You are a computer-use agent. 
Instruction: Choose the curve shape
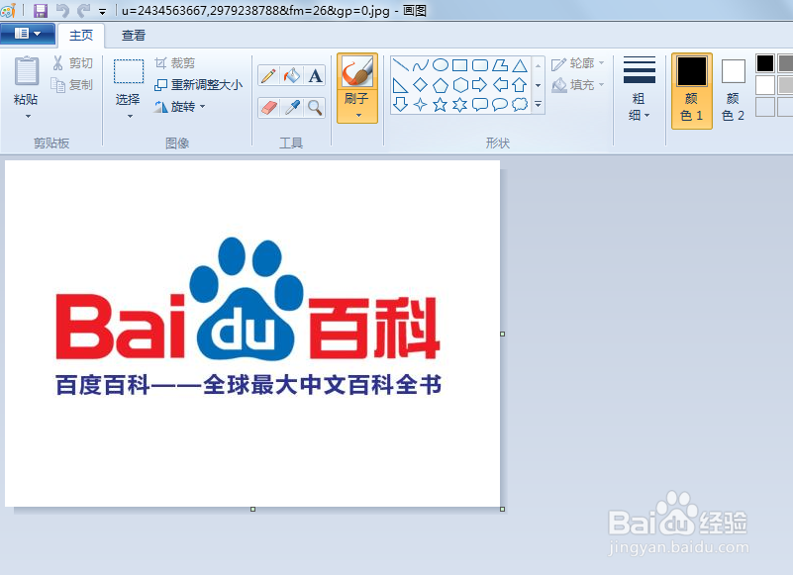pyautogui.click(x=421, y=65)
